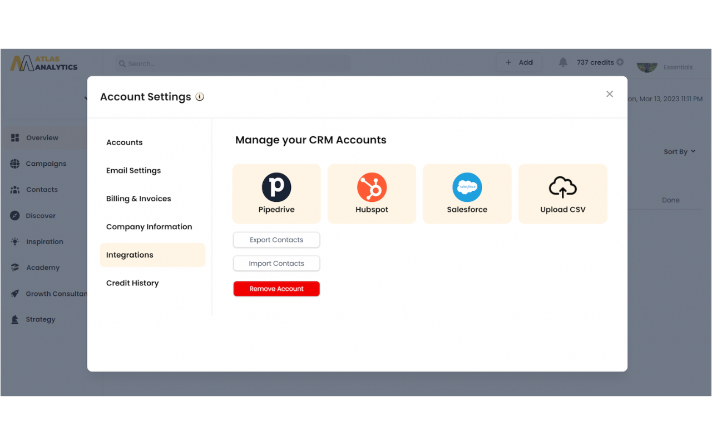Click the Academy graduation cap icon
Screen dimensions: 712x445
[x=15, y=268]
